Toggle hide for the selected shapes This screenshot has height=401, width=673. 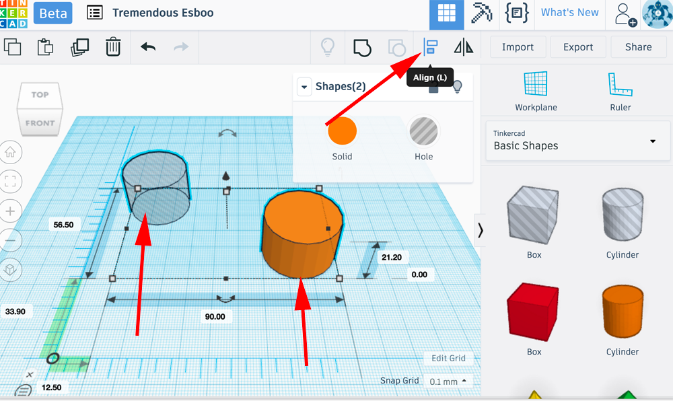tap(457, 87)
